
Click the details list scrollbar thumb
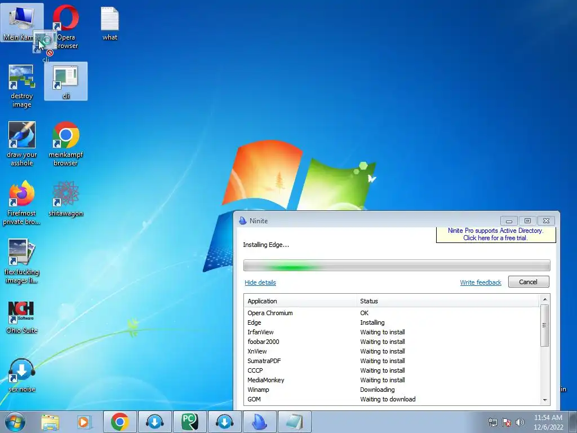(545, 325)
